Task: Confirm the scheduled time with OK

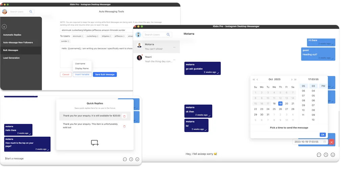Action: pyautogui.click(x=323, y=135)
